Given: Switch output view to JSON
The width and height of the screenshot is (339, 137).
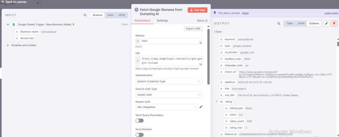Looking at the screenshot, I should click(x=301, y=23).
